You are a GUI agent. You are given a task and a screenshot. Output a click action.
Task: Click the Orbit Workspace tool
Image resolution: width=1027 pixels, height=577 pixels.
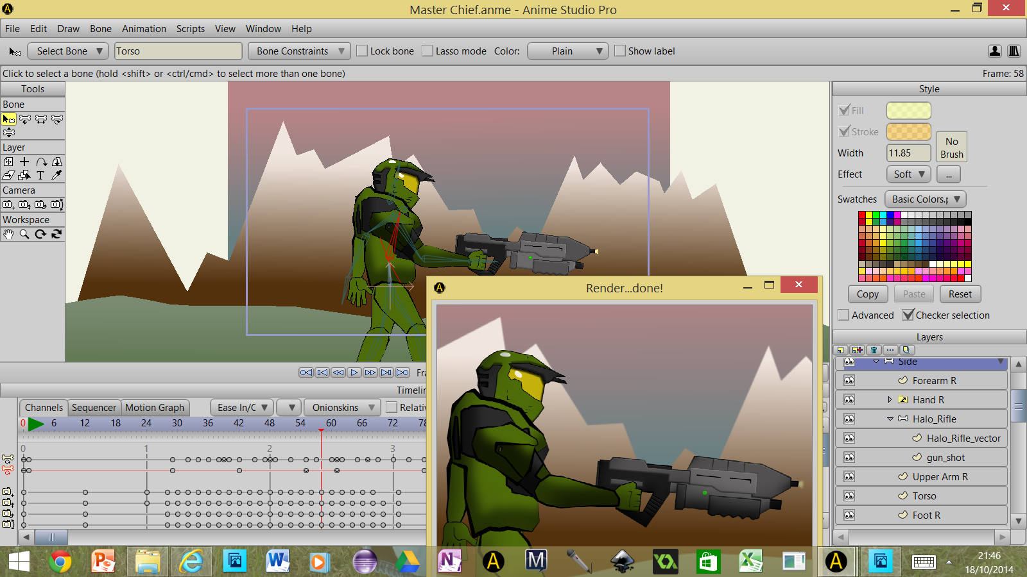point(56,234)
